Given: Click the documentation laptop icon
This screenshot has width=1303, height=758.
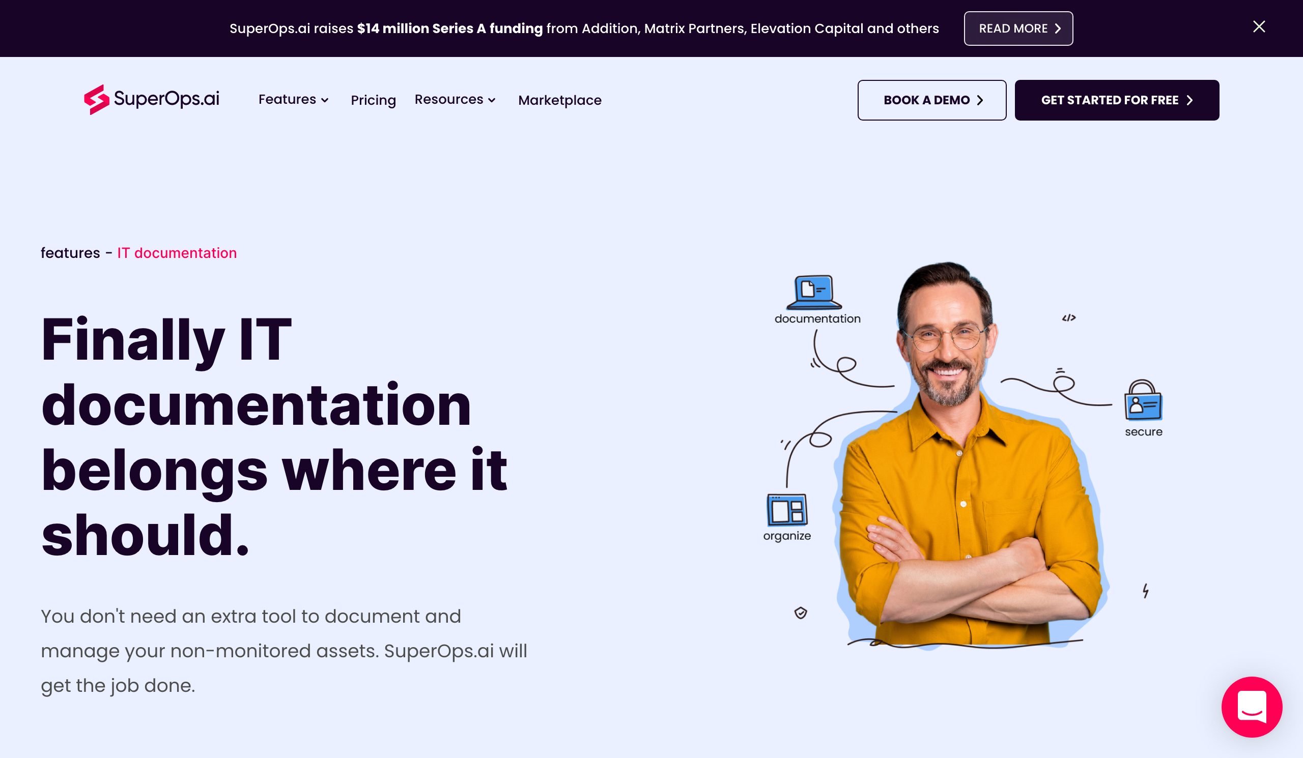Looking at the screenshot, I should (x=814, y=293).
